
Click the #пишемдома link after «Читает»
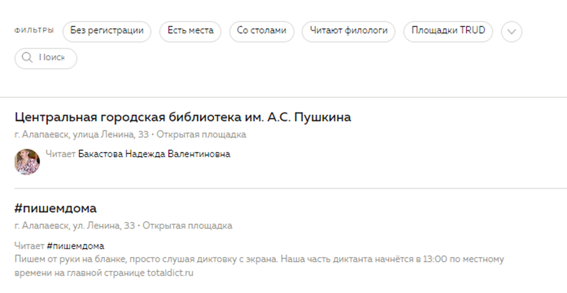[x=75, y=245]
